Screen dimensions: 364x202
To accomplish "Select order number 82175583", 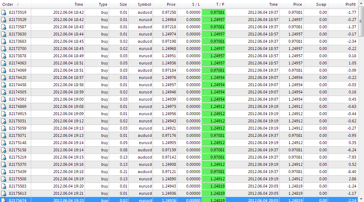I will pos(17,186).
